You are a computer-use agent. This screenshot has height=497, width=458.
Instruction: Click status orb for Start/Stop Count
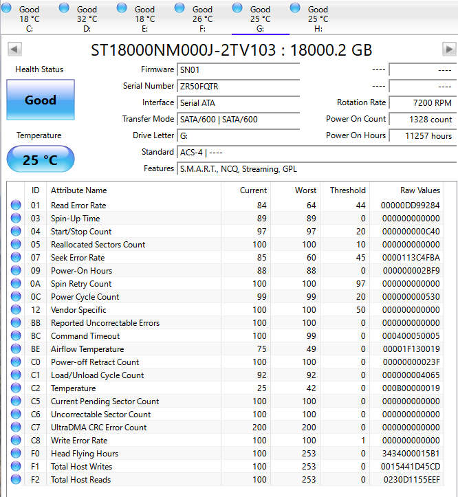click(16, 231)
